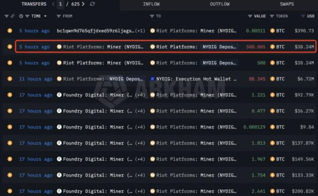Click Foundry logo icon in 1.813 row
The width and height of the screenshot is (318, 196).
tap(59, 143)
